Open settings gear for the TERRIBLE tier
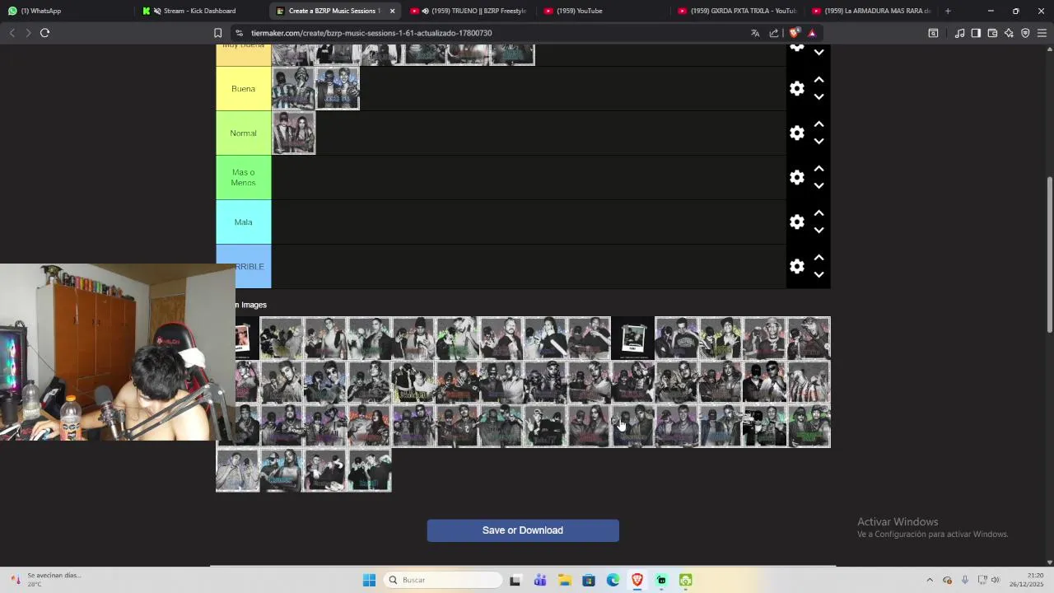Image resolution: width=1054 pixels, height=593 pixels. click(796, 266)
